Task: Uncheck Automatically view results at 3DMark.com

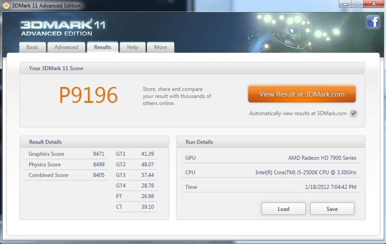Action: [x=353, y=113]
